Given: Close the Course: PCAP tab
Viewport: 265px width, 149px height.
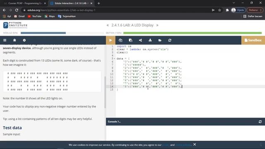Looking at the screenshot, I should click(x=45, y=3).
